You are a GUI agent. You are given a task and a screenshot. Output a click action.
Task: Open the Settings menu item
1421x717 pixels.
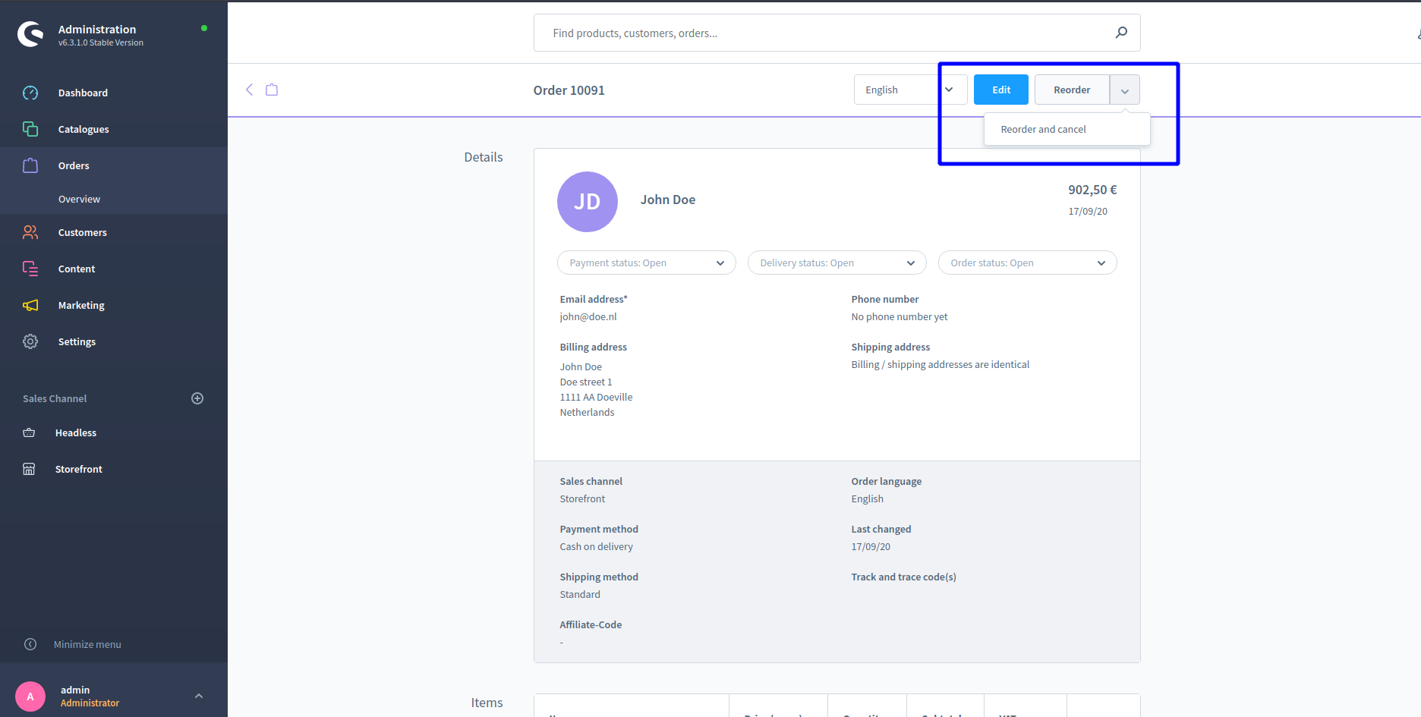pyautogui.click(x=77, y=341)
